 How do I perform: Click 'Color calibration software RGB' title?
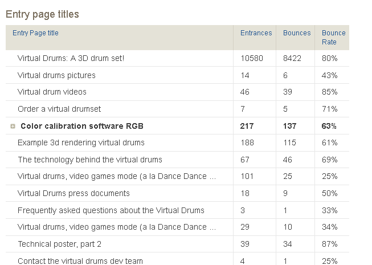click(82, 126)
